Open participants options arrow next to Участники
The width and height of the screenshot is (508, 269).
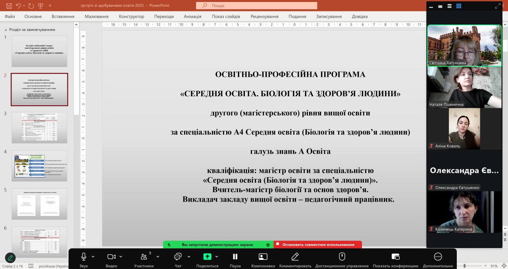[158, 256]
